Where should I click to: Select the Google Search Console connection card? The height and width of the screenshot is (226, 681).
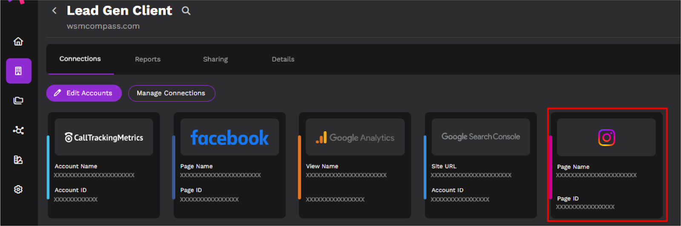(x=481, y=165)
